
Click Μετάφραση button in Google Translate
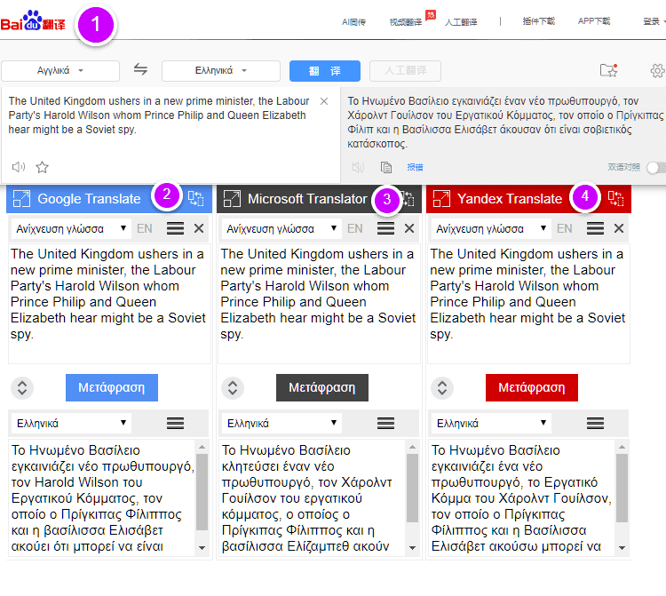tap(112, 387)
